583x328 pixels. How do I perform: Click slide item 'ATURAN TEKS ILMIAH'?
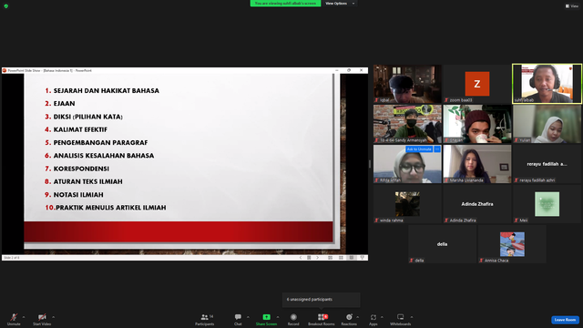(x=88, y=182)
